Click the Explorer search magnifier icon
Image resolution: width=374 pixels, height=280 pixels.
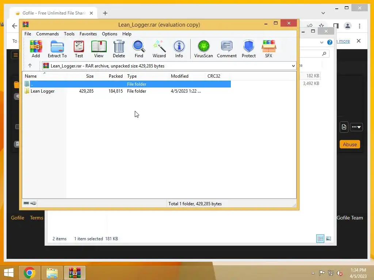pyautogui.click(x=324, y=54)
